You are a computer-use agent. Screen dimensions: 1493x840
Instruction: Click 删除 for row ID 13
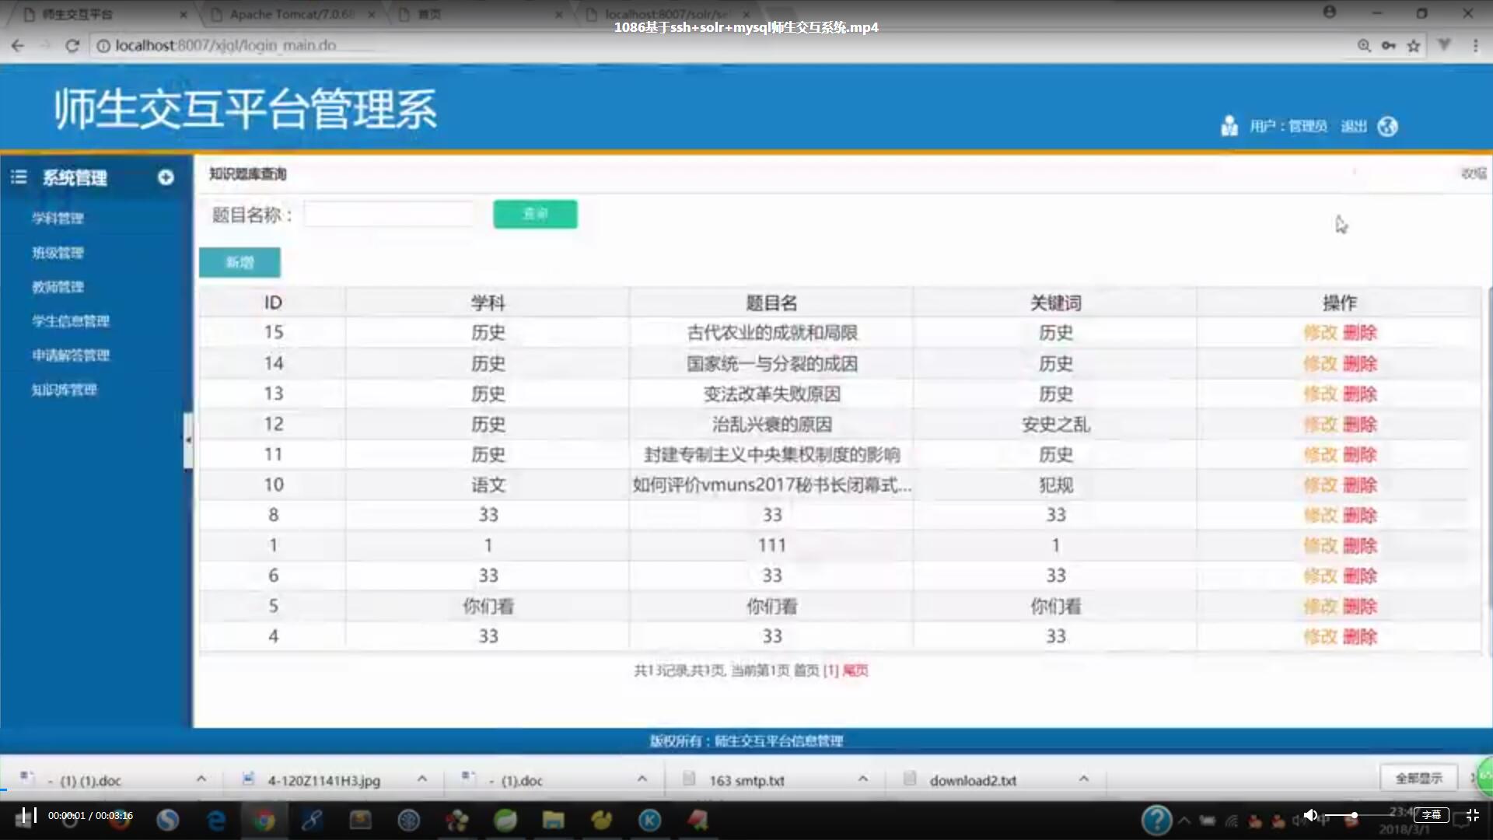(x=1360, y=394)
